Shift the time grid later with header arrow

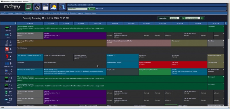226,23
